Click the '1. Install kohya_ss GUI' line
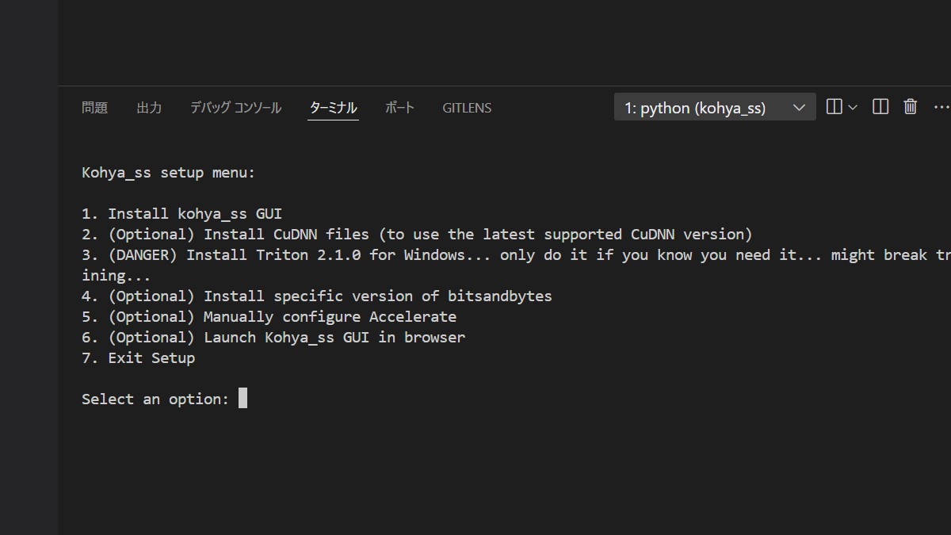 point(182,214)
